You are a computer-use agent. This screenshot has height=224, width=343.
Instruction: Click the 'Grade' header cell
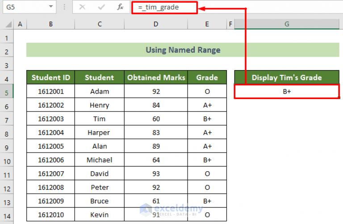click(207, 77)
